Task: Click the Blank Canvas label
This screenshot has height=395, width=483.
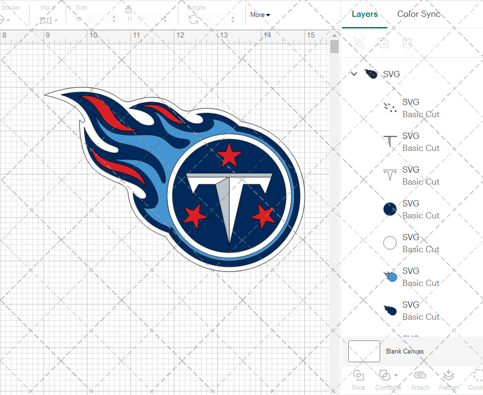Action: (x=405, y=351)
